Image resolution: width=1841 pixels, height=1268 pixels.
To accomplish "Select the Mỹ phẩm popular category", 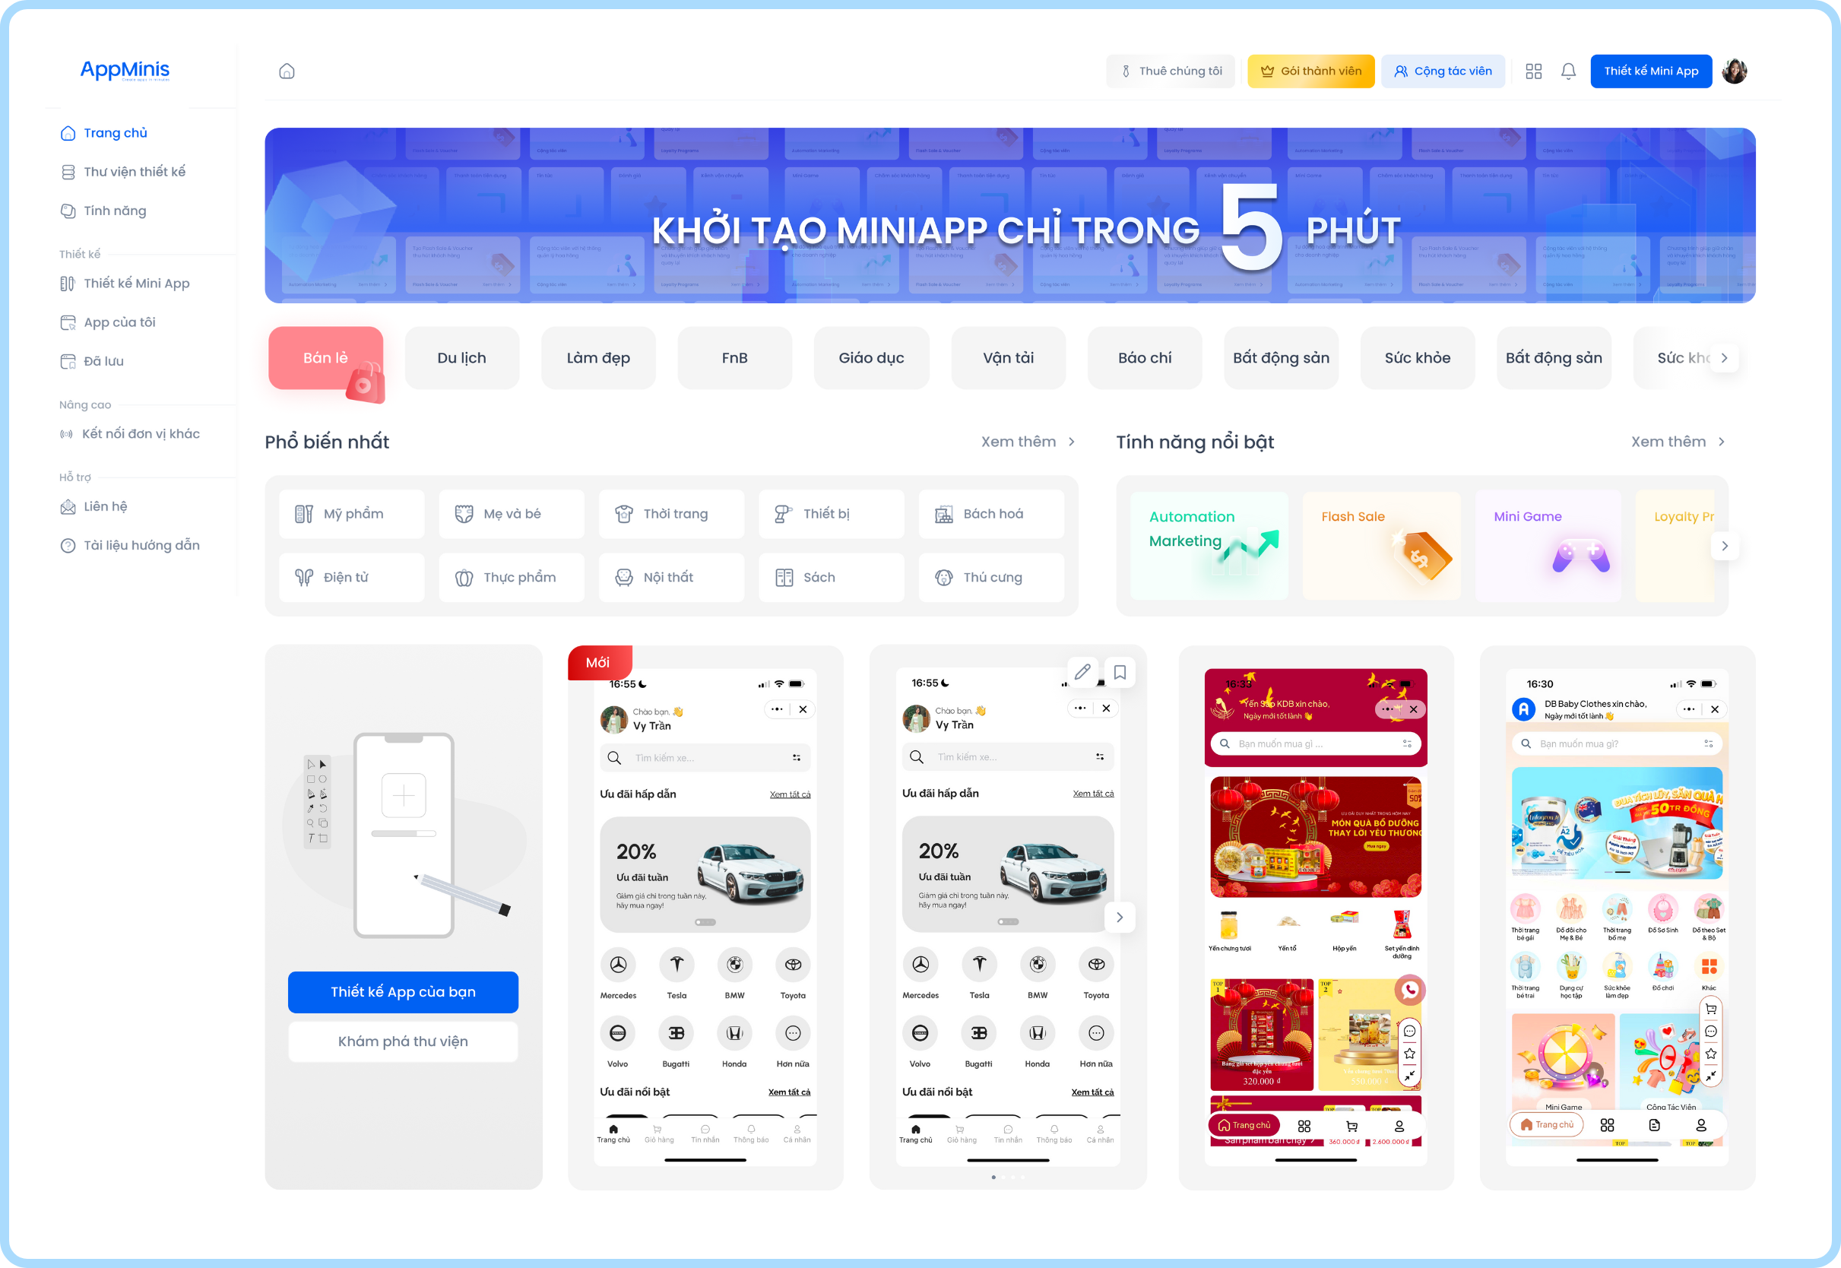I will pyautogui.click(x=352, y=514).
